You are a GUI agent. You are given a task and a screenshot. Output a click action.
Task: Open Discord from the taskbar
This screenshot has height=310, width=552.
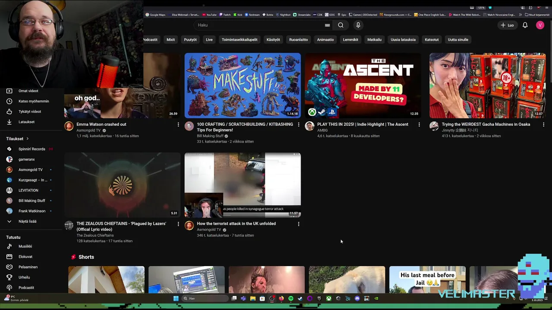(x=357, y=298)
